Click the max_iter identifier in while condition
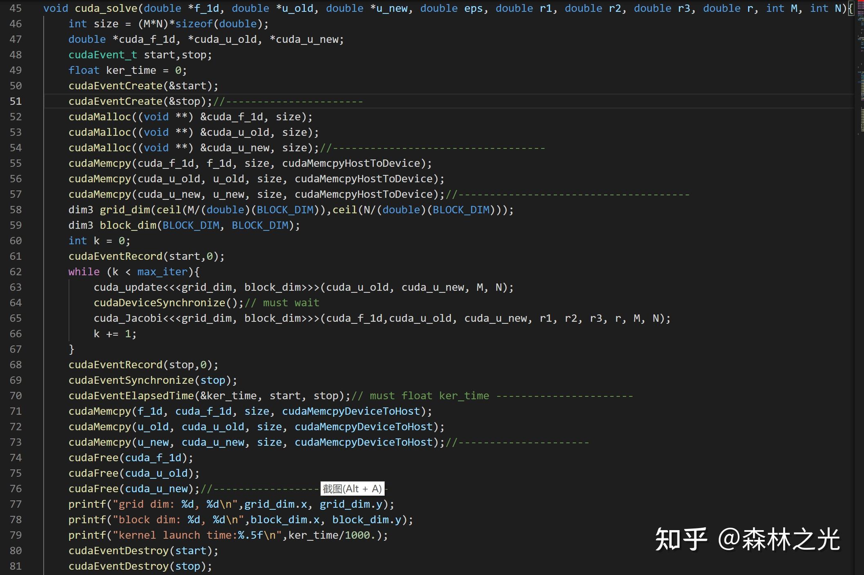Viewport: 864px width, 575px height. pyautogui.click(x=162, y=272)
